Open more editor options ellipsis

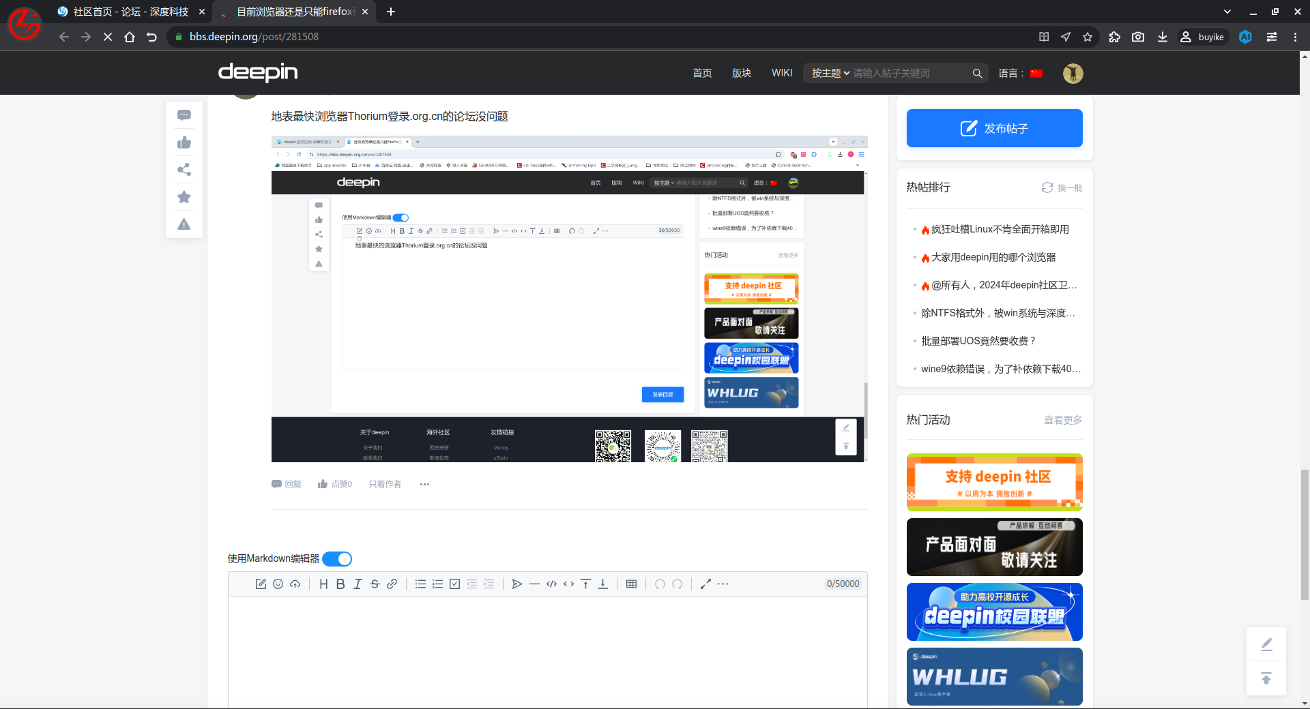[x=723, y=584]
